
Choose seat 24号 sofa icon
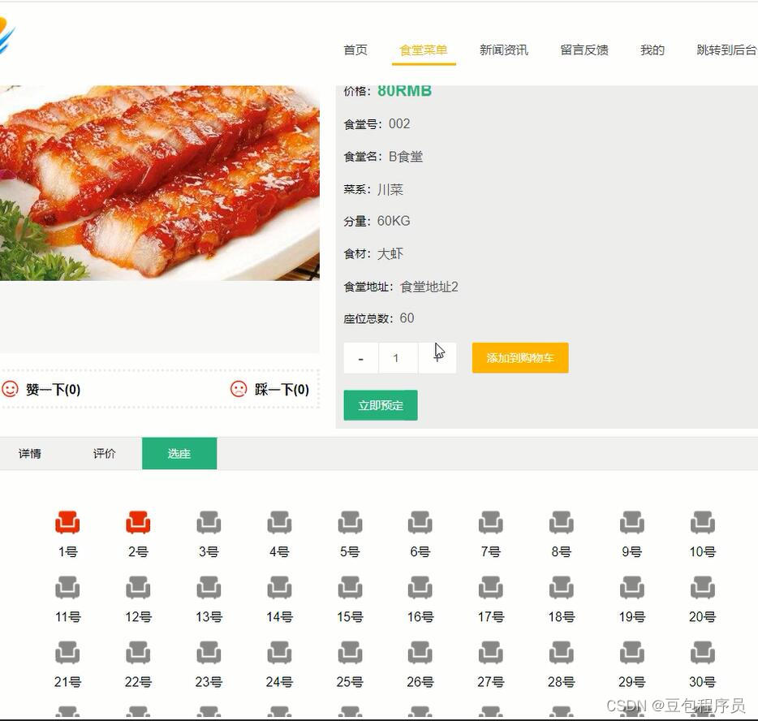[x=279, y=652]
